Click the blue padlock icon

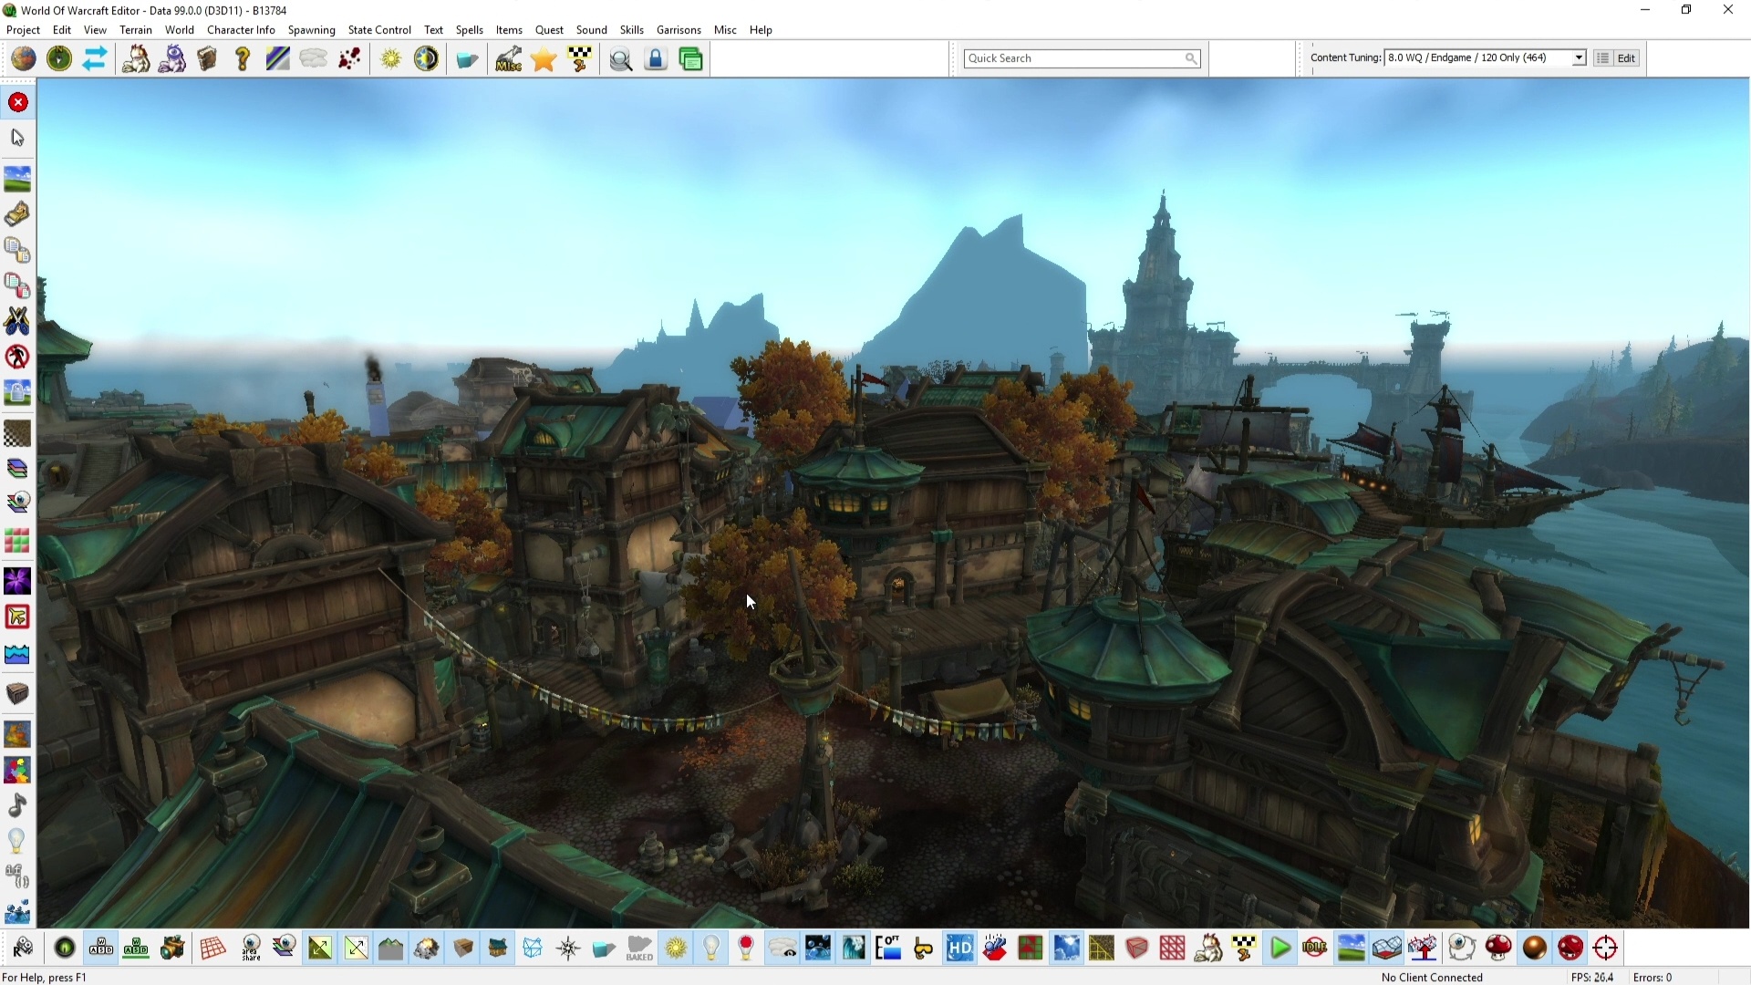[x=656, y=59]
